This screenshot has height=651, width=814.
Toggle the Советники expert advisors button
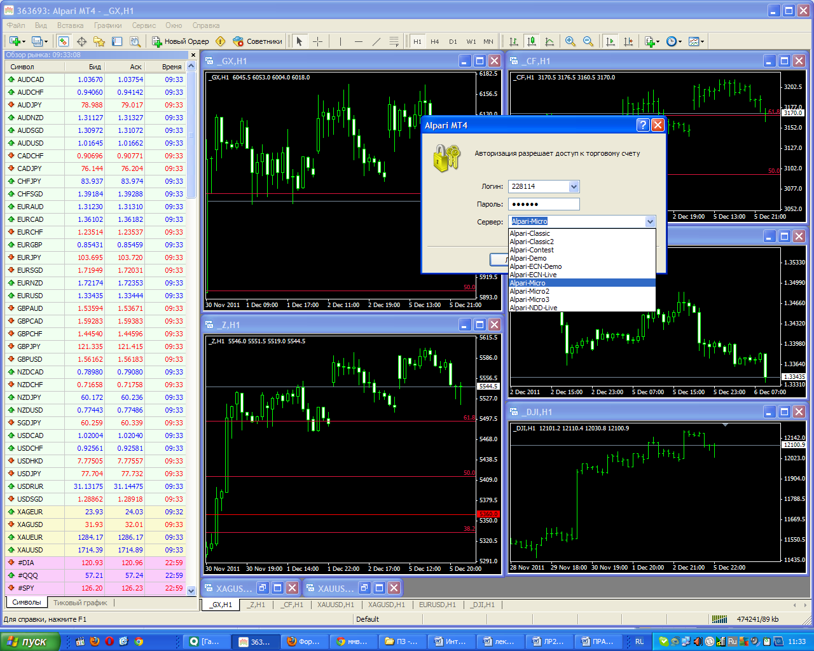(x=258, y=41)
